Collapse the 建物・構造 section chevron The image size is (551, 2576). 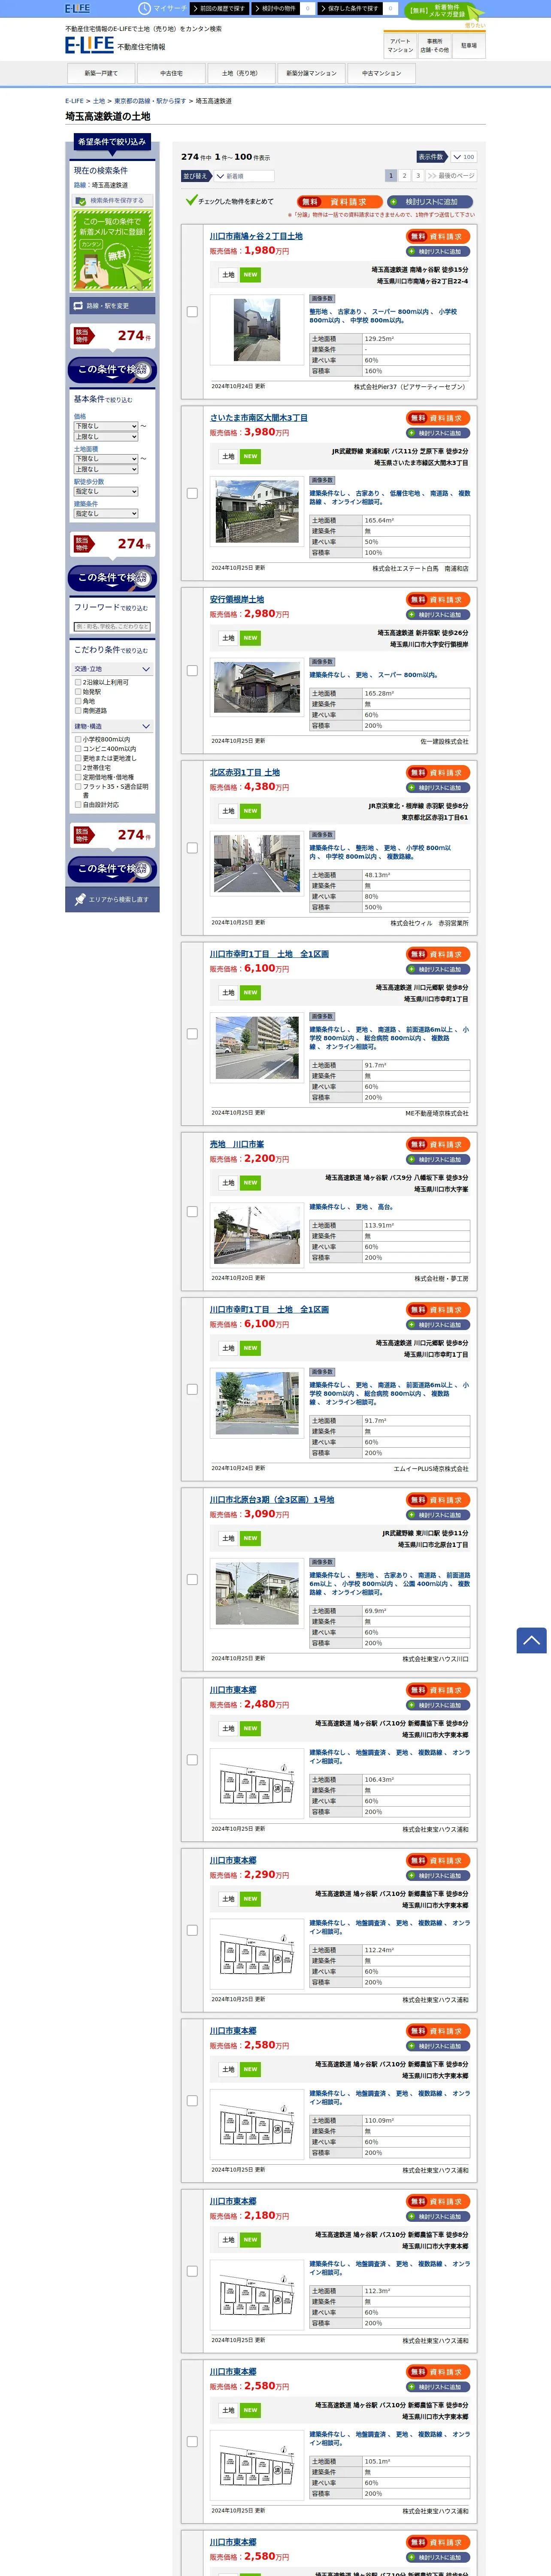[146, 726]
